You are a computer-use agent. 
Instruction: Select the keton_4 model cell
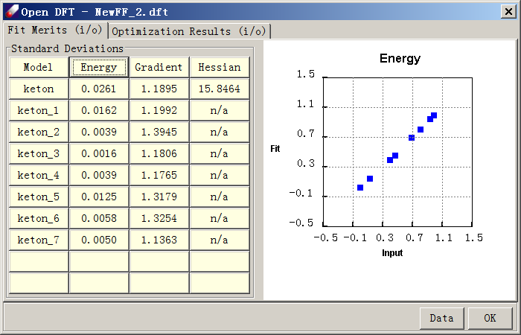[39, 175]
